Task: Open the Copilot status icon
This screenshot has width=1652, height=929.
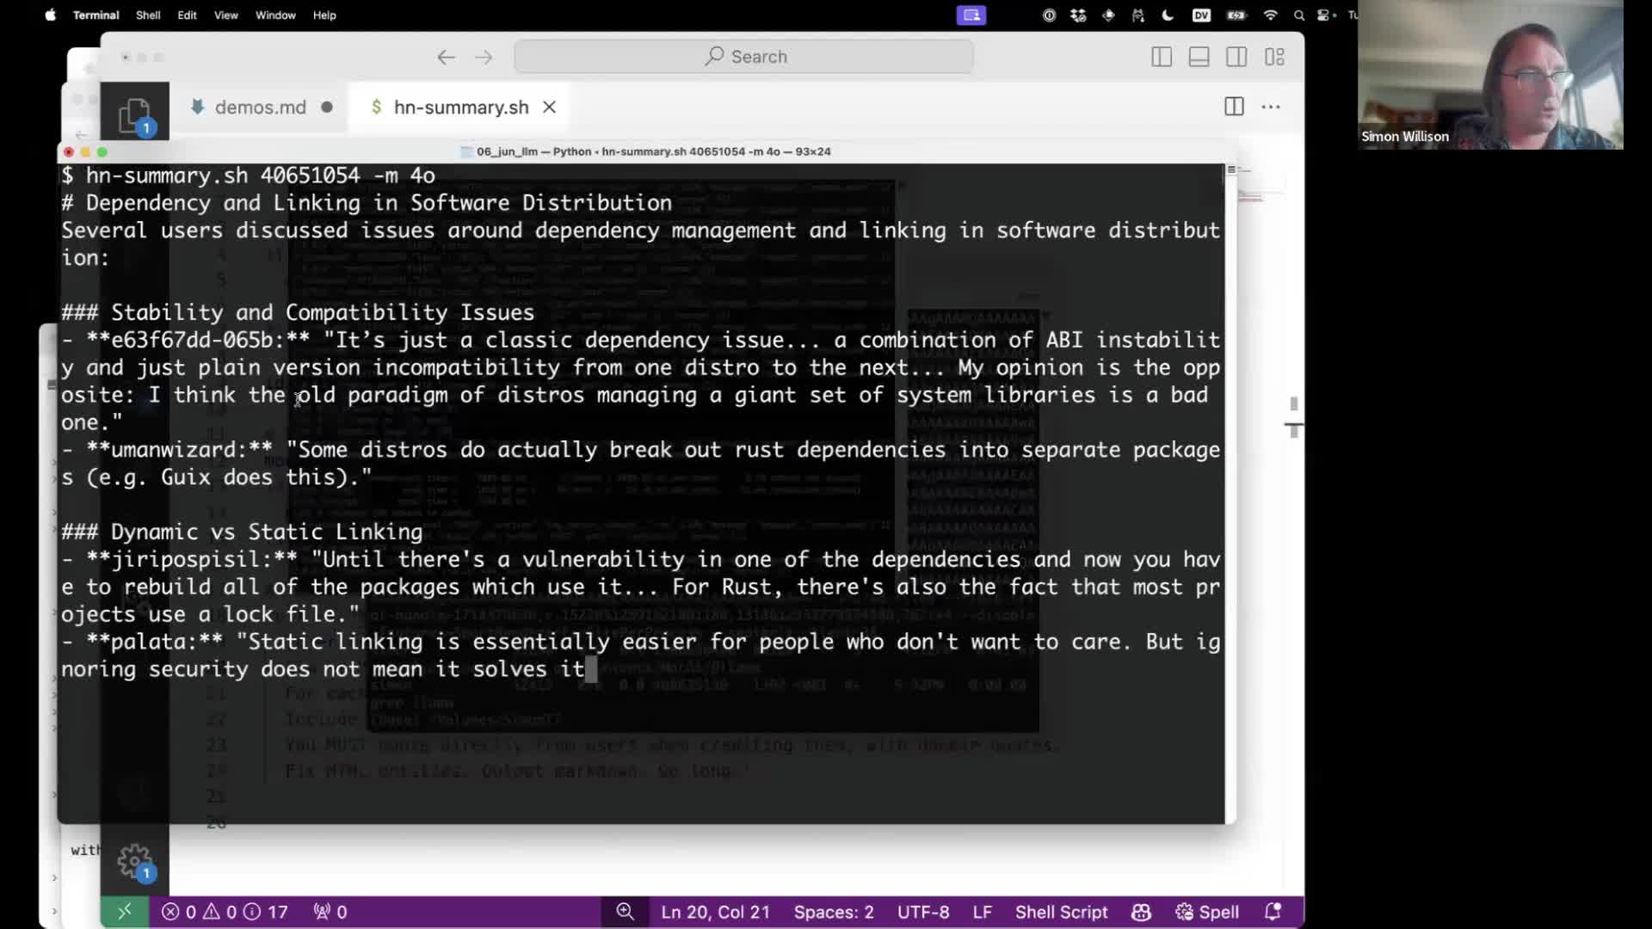Action: [1142, 912]
